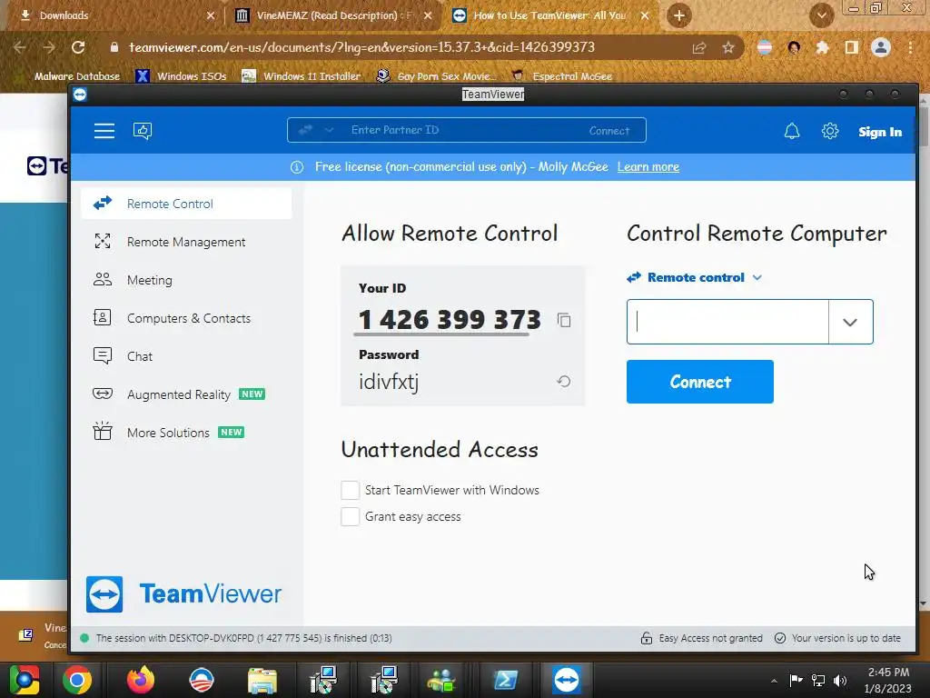Click the big blue Connect button

pos(700,382)
